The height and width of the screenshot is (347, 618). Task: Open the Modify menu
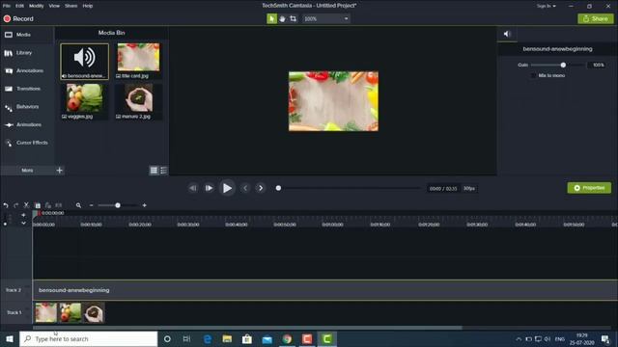[37, 6]
